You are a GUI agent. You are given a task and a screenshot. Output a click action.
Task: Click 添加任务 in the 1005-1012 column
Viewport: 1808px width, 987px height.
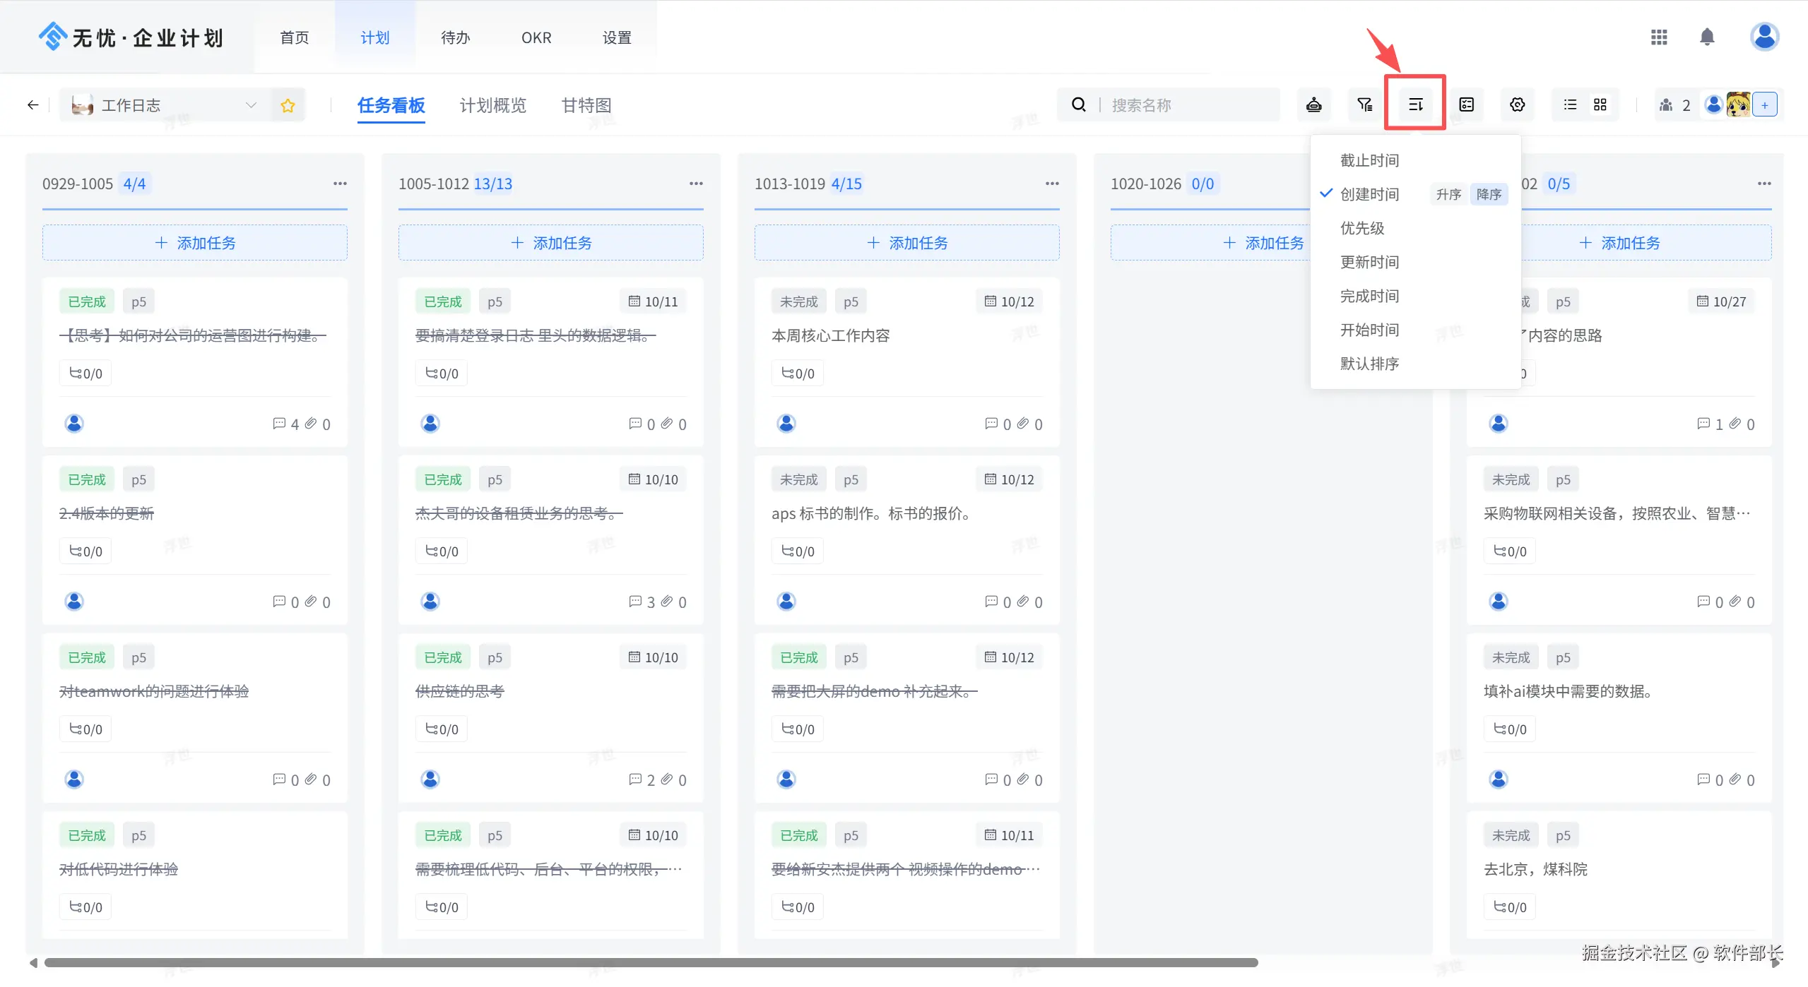[550, 243]
